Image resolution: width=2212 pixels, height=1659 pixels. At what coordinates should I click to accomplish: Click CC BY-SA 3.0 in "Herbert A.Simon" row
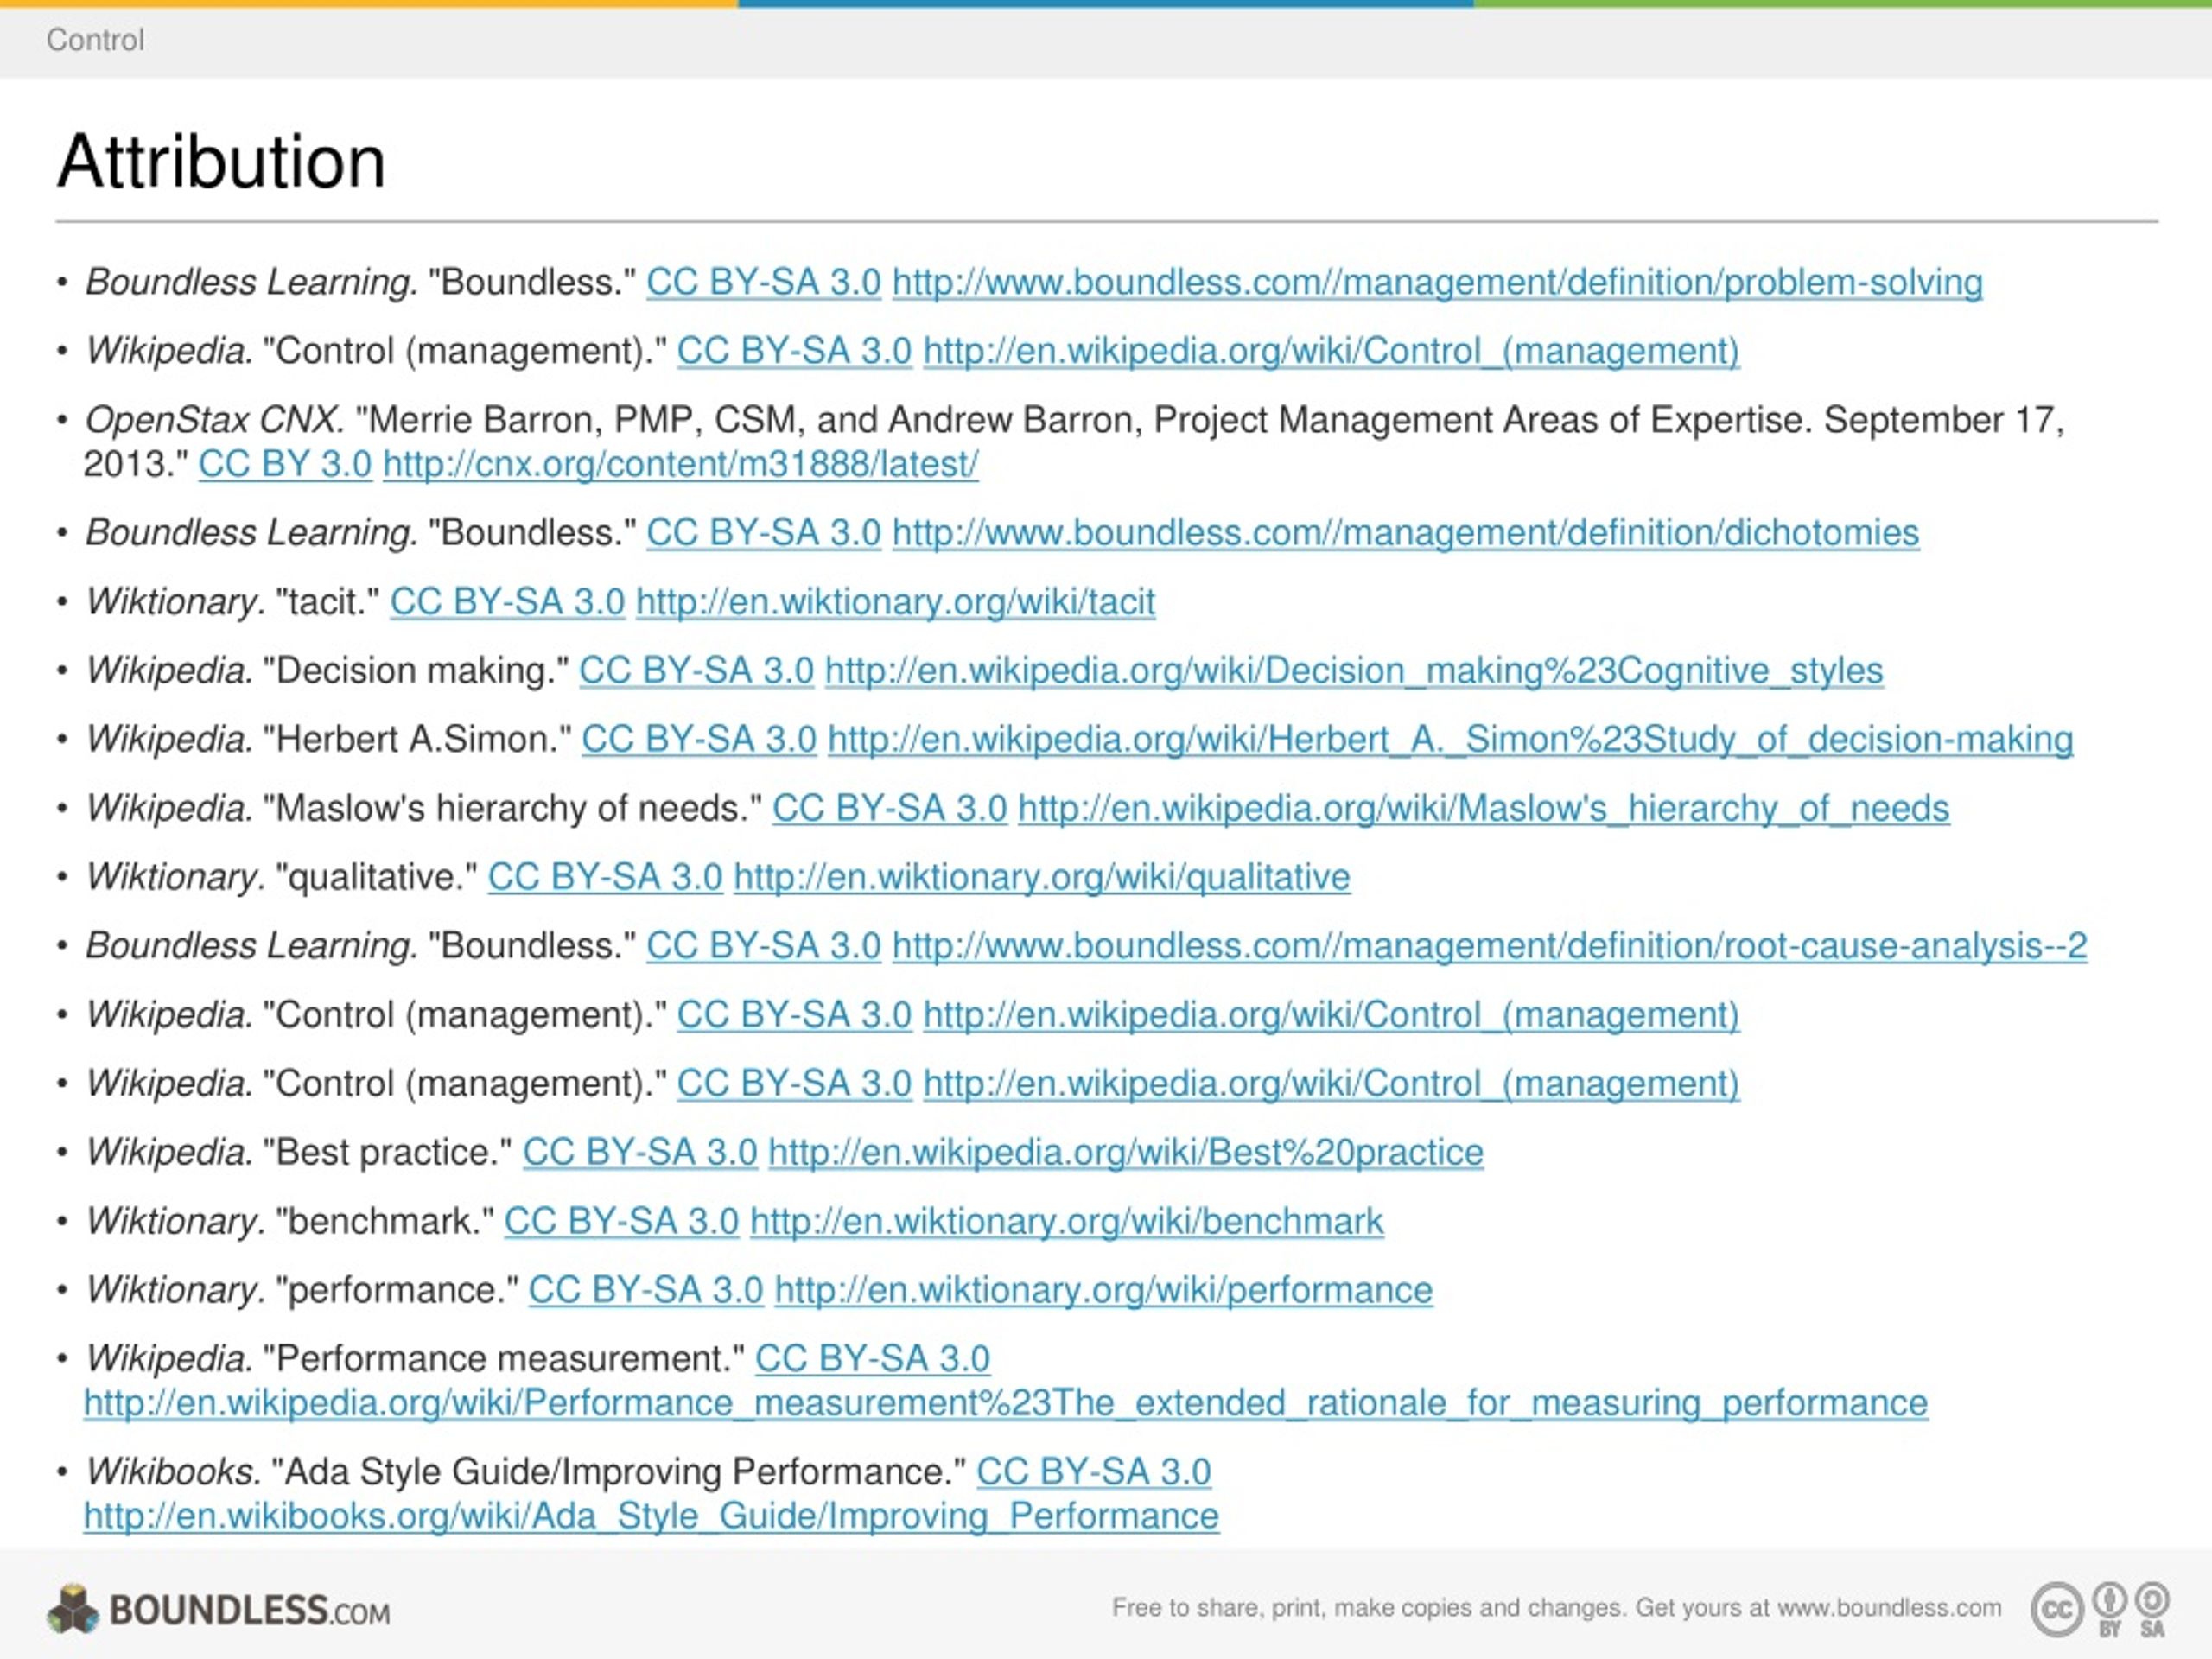[x=699, y=740]
